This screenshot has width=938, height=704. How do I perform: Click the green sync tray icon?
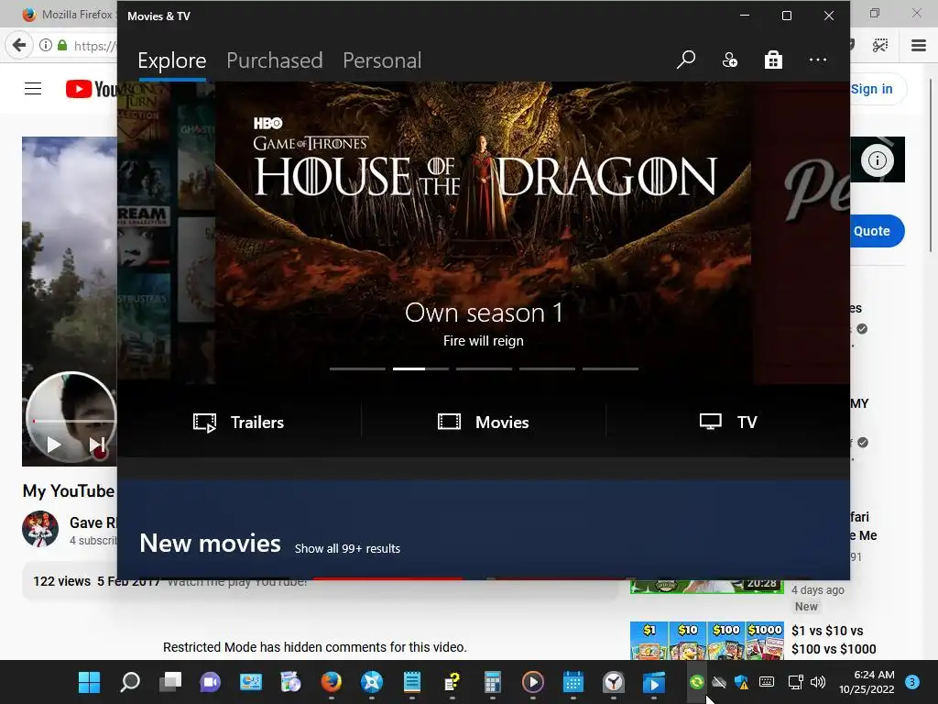coord(696,681)
